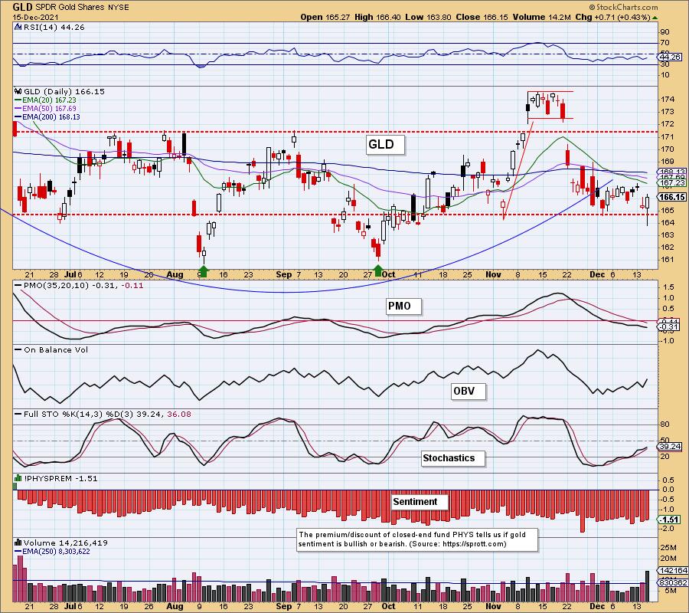Click the RSI(14) 44.26 legend label
The height and width of the screenshot is (613, 689).
54,28
